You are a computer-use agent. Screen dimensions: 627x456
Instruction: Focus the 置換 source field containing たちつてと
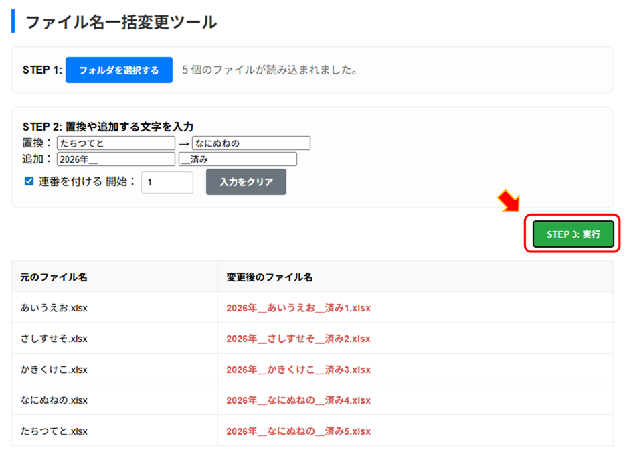point(116,143)
